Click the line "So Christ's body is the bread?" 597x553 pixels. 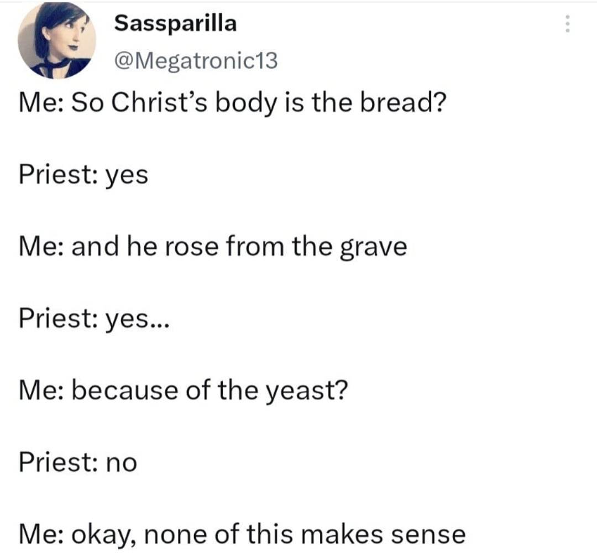pos(258,103)
